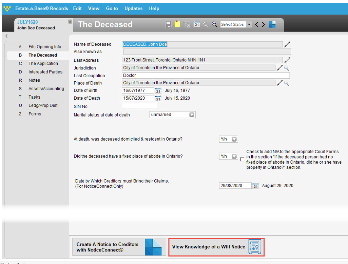Expand the Select Status dropdown

(249, 24)
